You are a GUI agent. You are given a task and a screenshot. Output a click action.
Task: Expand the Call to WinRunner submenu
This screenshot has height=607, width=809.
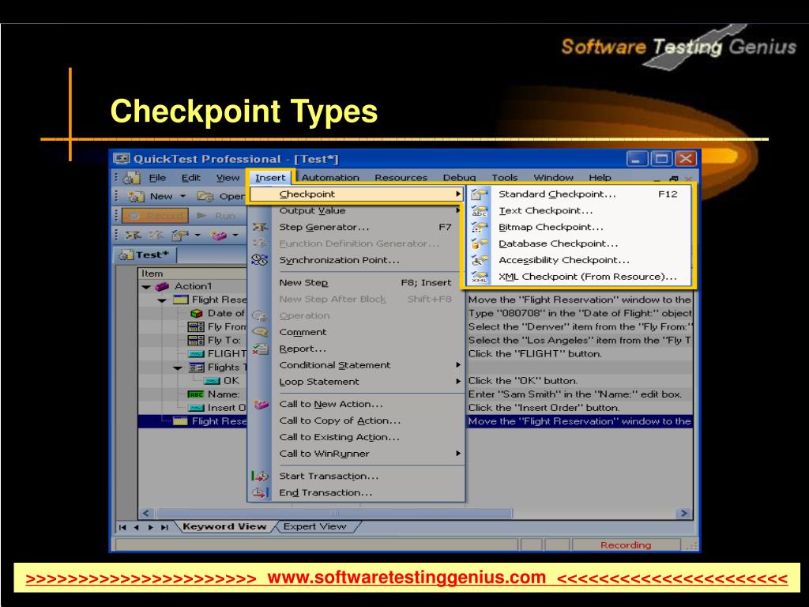[x=458, y=454]
